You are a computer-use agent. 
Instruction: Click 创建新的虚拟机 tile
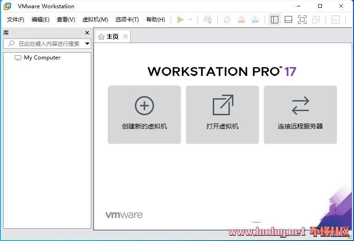coord(144,115)
